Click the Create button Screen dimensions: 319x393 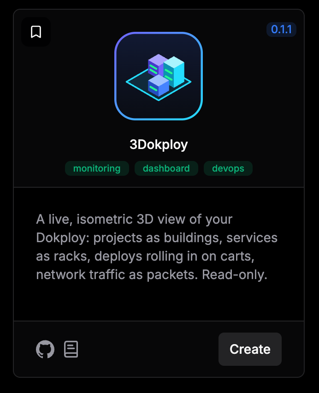(250, 349)
